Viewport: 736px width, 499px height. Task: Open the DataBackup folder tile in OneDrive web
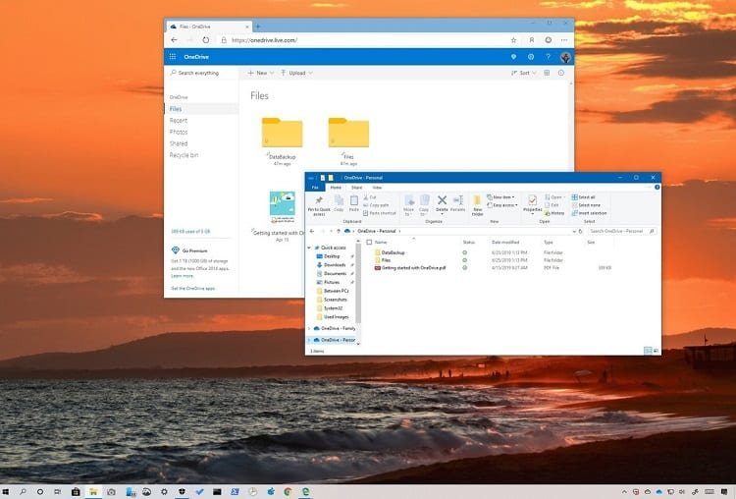click(282, 141)
